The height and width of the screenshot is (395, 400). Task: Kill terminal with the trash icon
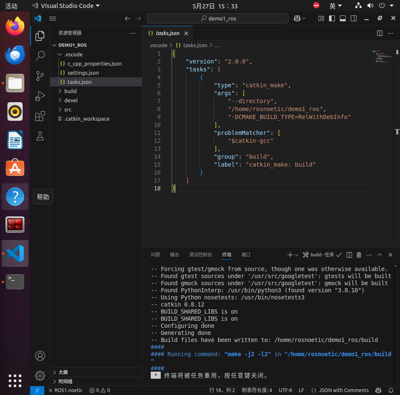click(x=359, y=255)
